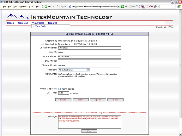This screenshot has height=136, width=182.
Task: Open the Tools menu
Action: (x=31, y=7)
